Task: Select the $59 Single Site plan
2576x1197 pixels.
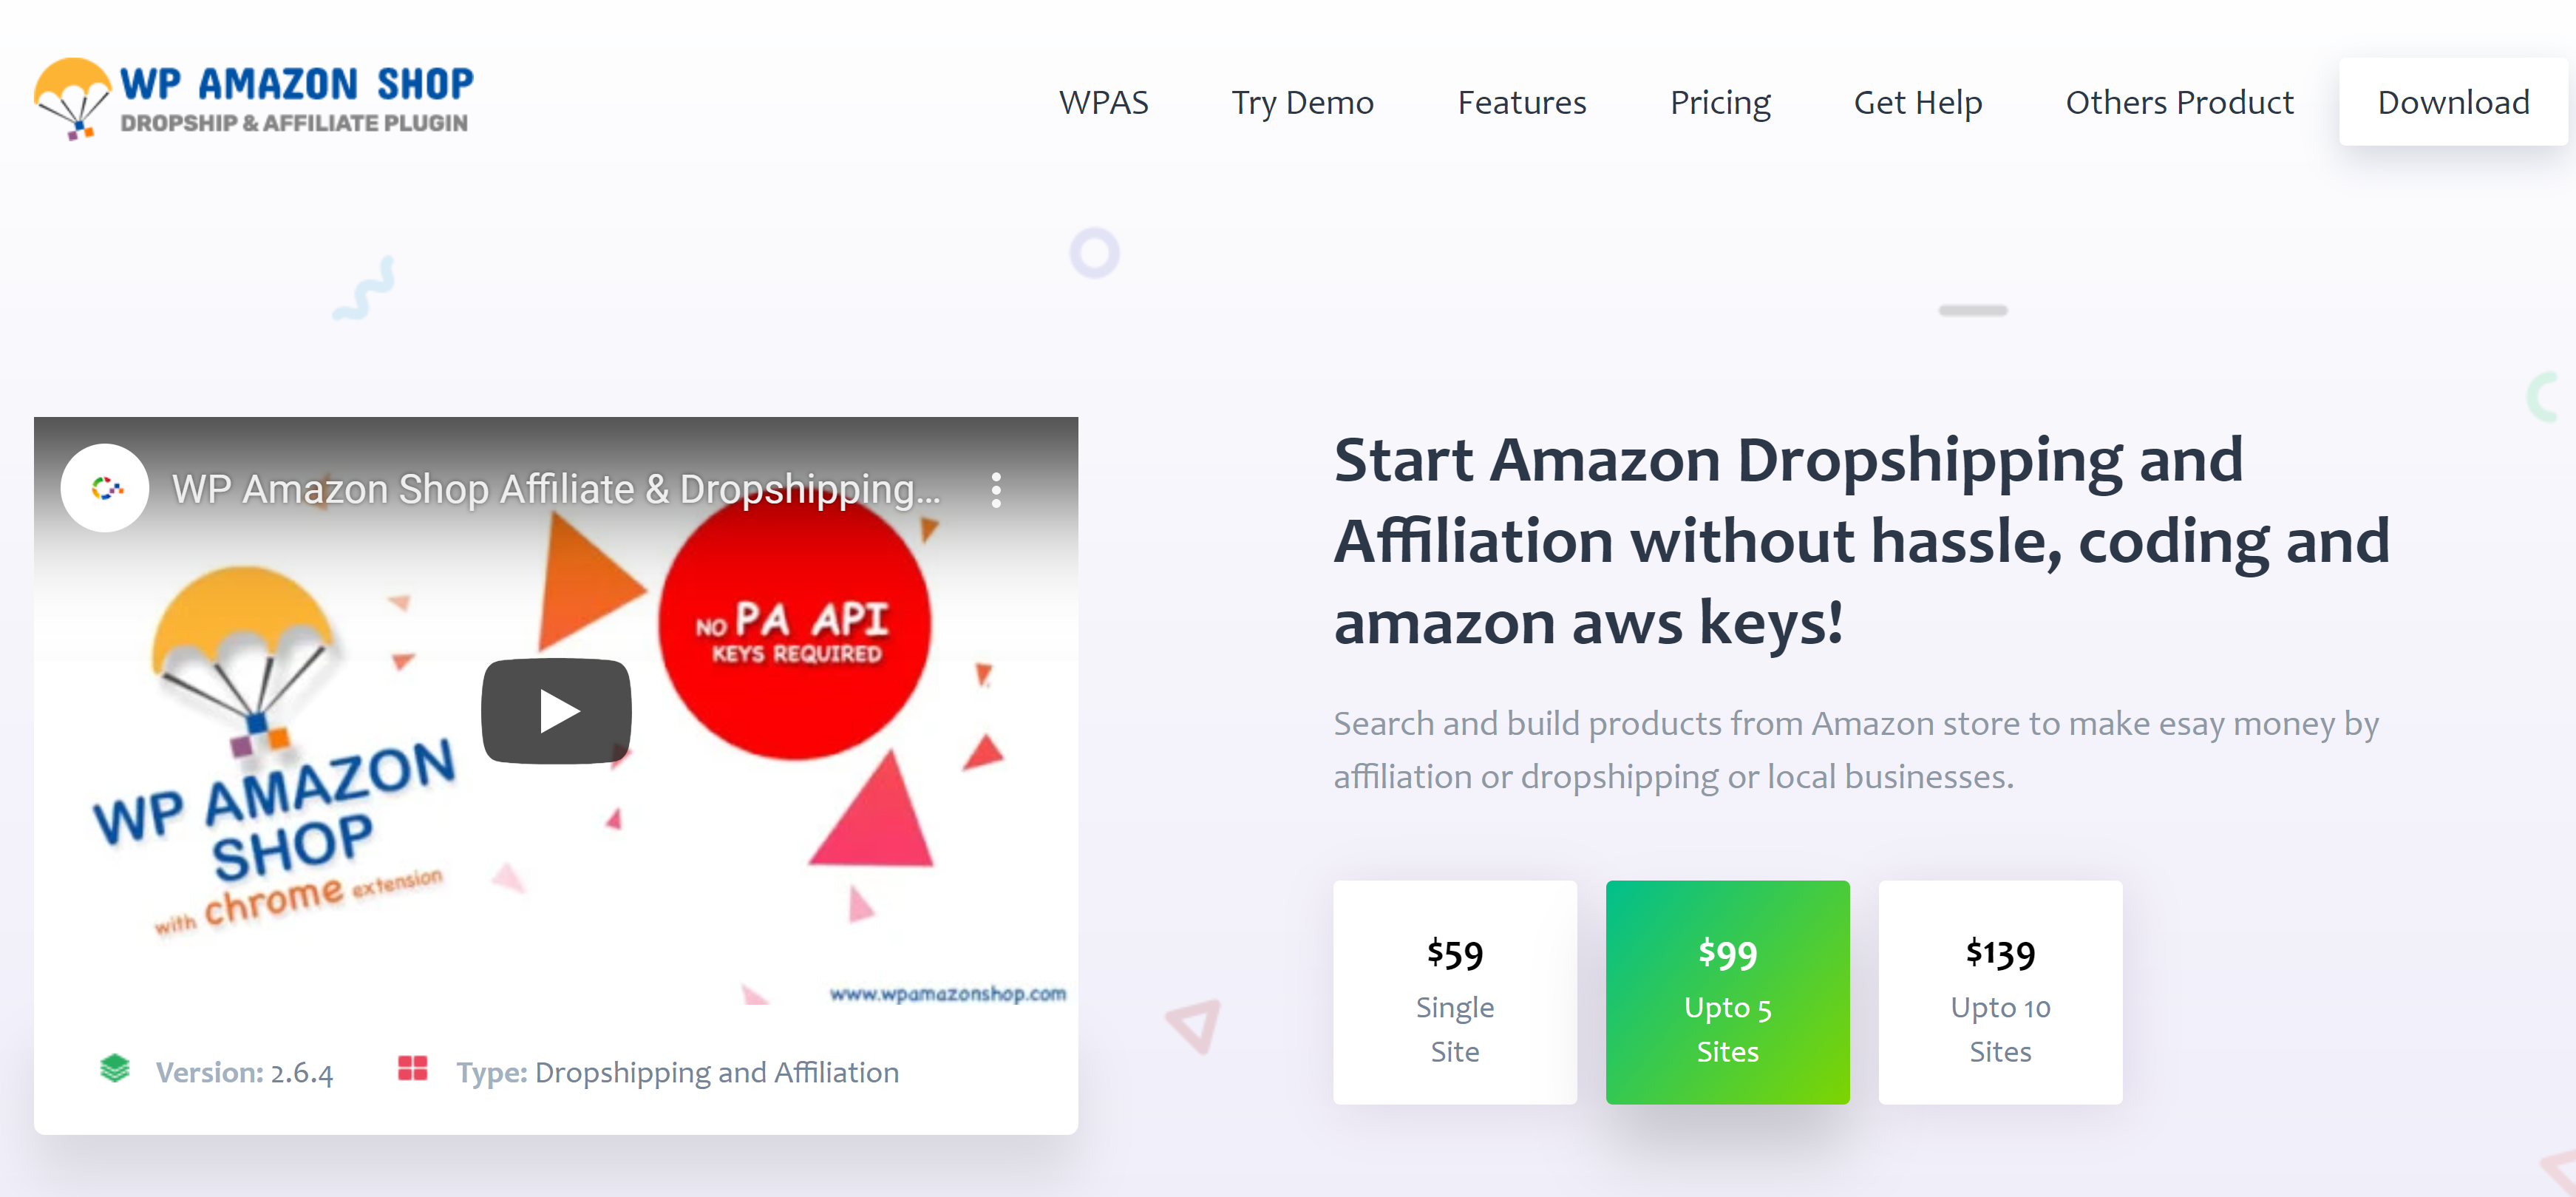Action: click(1455, 992)
